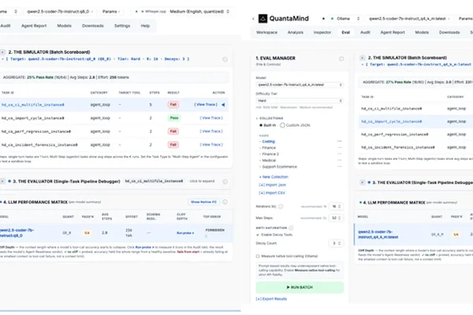Screen dimensions: 473x315
Task: Click the Export Results link
Action: [271, 299]
